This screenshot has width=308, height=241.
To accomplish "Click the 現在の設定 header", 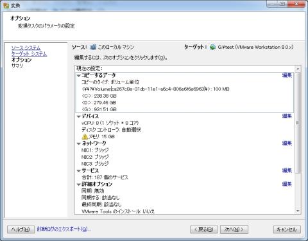I will [89, 69].
